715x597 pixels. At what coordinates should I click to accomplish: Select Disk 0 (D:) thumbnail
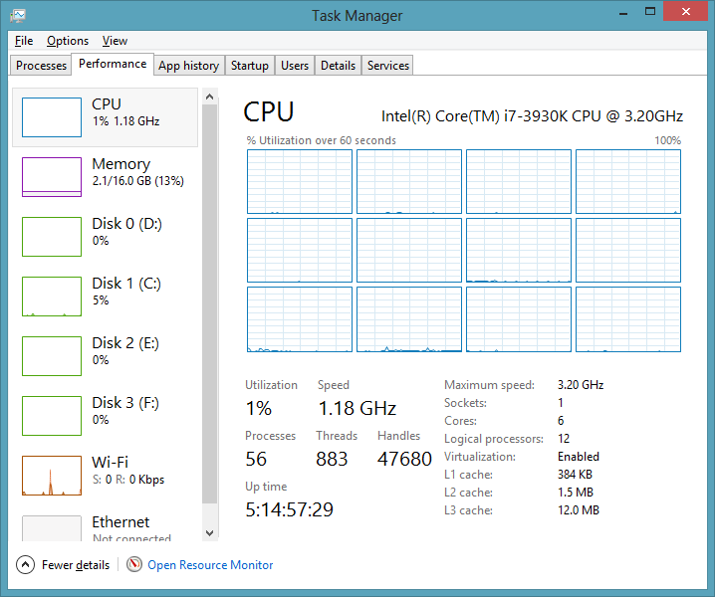click(52, 237)
